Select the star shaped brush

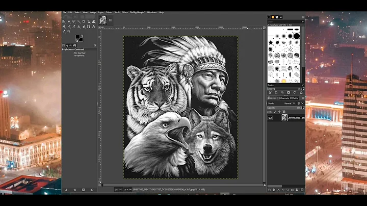pos(271,42)
